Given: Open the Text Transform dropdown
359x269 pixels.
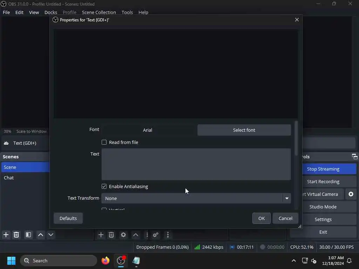Looking at the screenshot, I should point(196,198).
